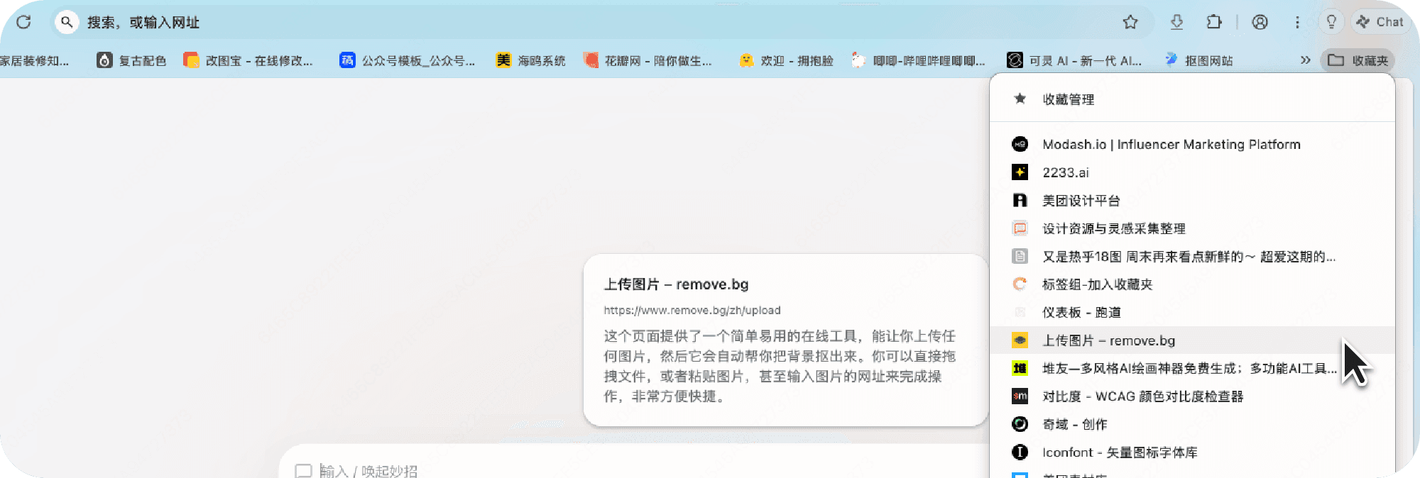Click preview card title 上传图片 – remove.bg
The width and height of the screenshot is (1420, 478).
[x=676, y=284]
